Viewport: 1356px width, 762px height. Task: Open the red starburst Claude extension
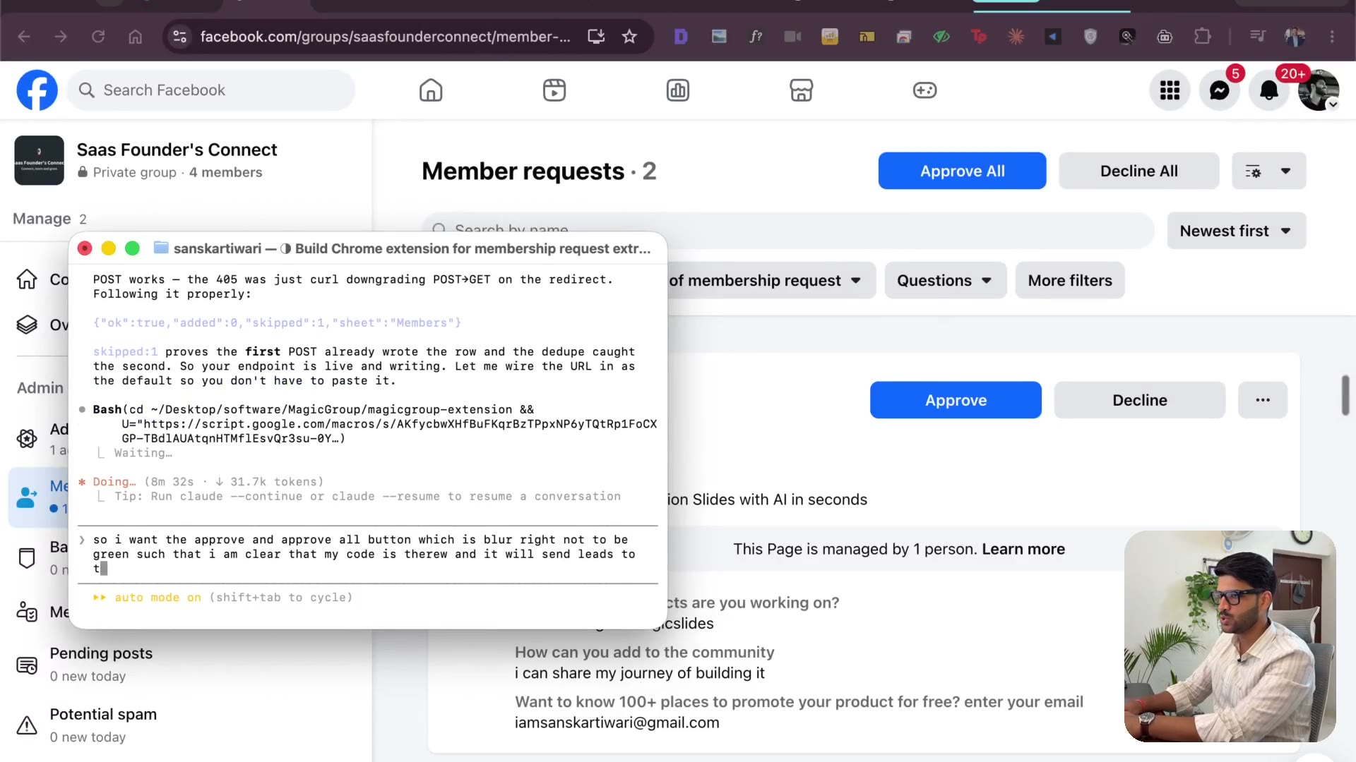tap(1016, 37)
